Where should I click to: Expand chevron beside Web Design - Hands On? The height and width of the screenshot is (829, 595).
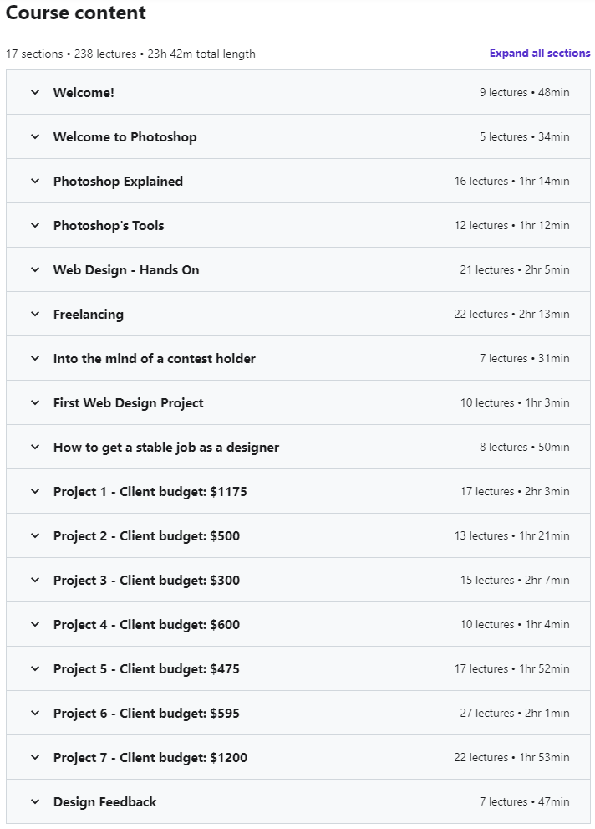click(x=35, y=270)
